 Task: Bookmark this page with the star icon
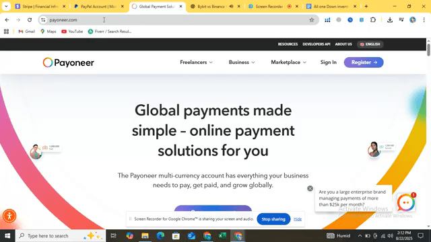point(311,19)
